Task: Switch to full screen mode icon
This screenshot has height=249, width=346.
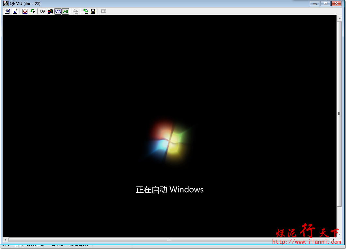Action: tap(25, 11)
